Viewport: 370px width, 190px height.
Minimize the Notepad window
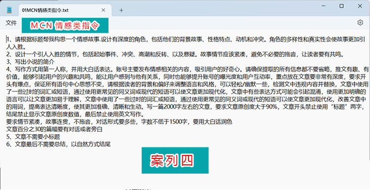(x=324, y=5)
